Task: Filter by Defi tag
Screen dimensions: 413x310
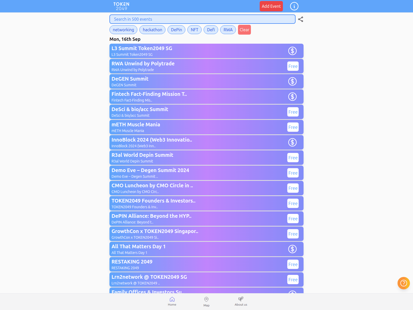Action: [211, 30]
